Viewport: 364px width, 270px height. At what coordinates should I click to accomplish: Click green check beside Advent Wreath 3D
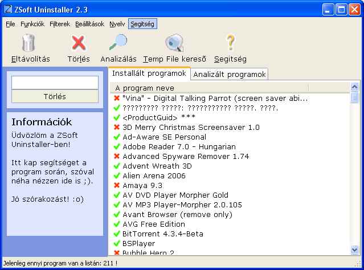coord(117,166)
